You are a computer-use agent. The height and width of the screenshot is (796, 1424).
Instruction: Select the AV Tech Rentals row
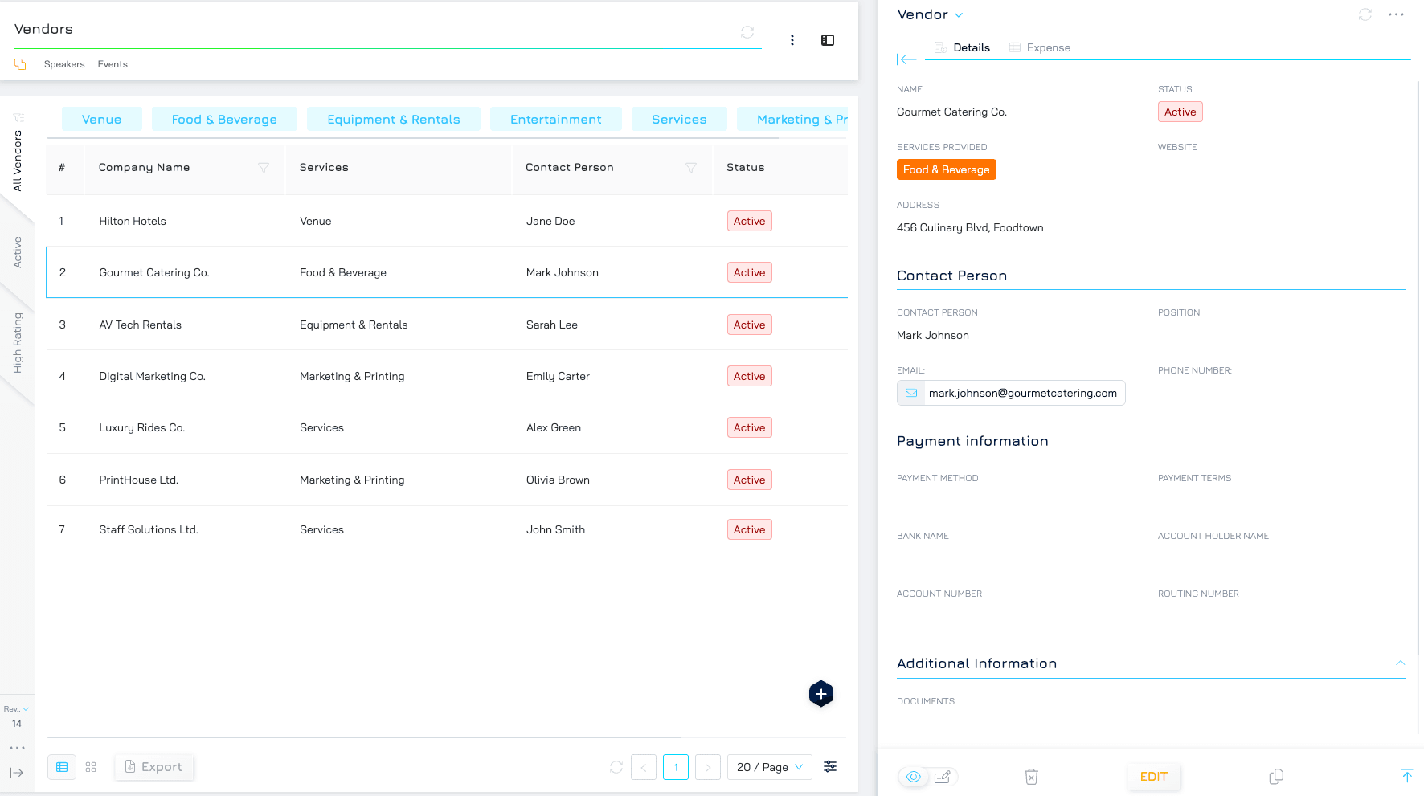(140, 325)
